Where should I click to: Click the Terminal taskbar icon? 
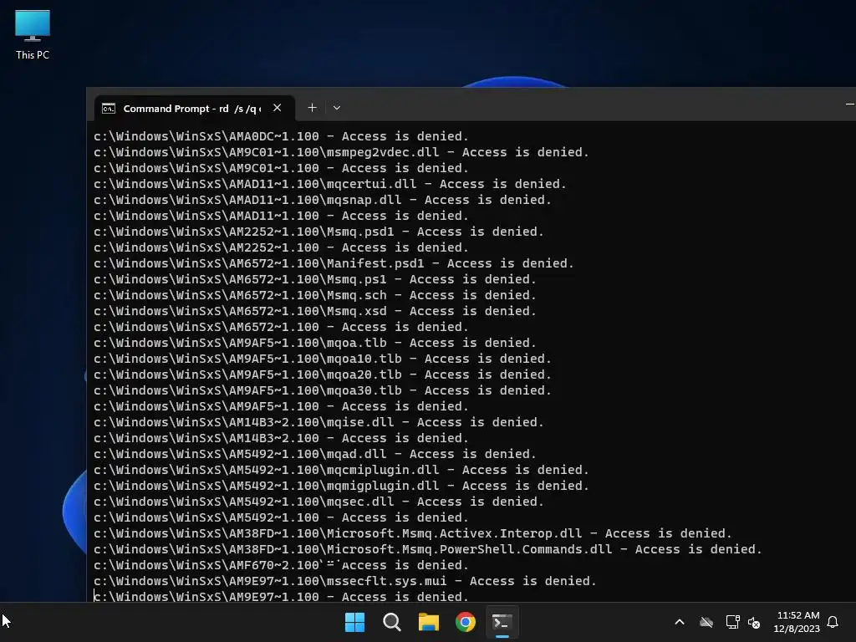point(502,622)
